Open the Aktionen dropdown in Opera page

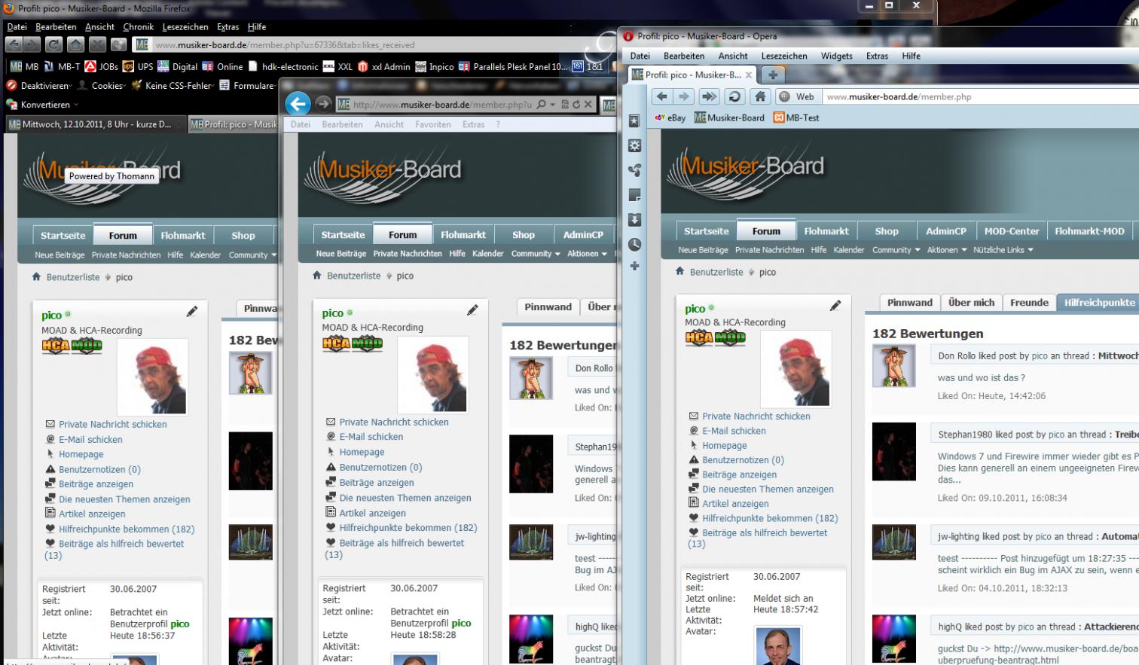pyautogui.click(x=947, y=250)
